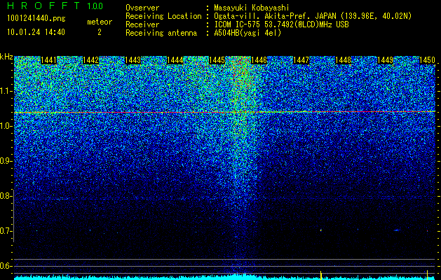Click the 1444 time marker
The width and height of the screenshot is (441, 280).
[x=175, y=60]
